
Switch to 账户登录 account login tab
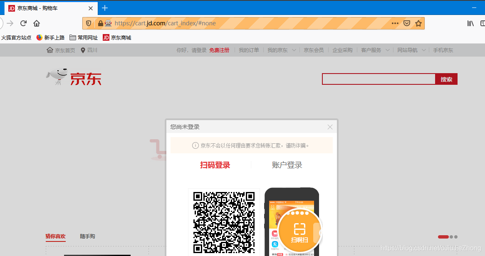point(287,165)
